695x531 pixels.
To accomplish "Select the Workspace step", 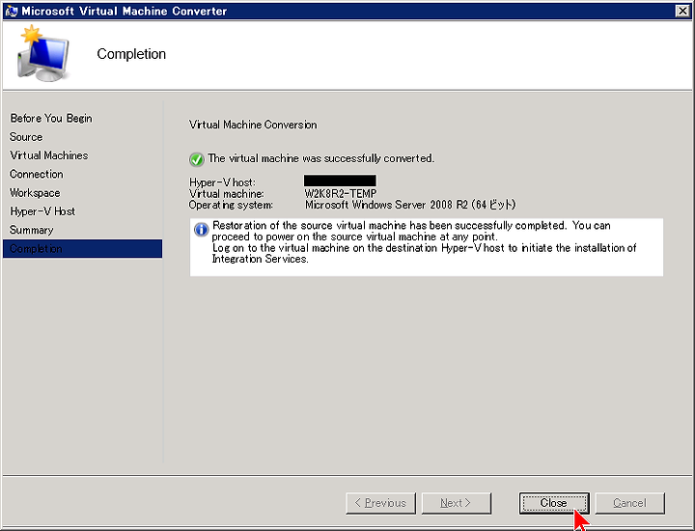I will click(35, 193).
